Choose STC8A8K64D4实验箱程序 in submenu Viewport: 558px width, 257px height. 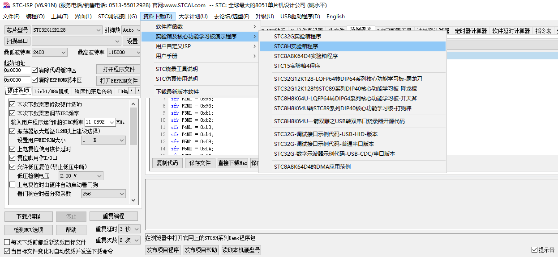[x=353, y=56]
